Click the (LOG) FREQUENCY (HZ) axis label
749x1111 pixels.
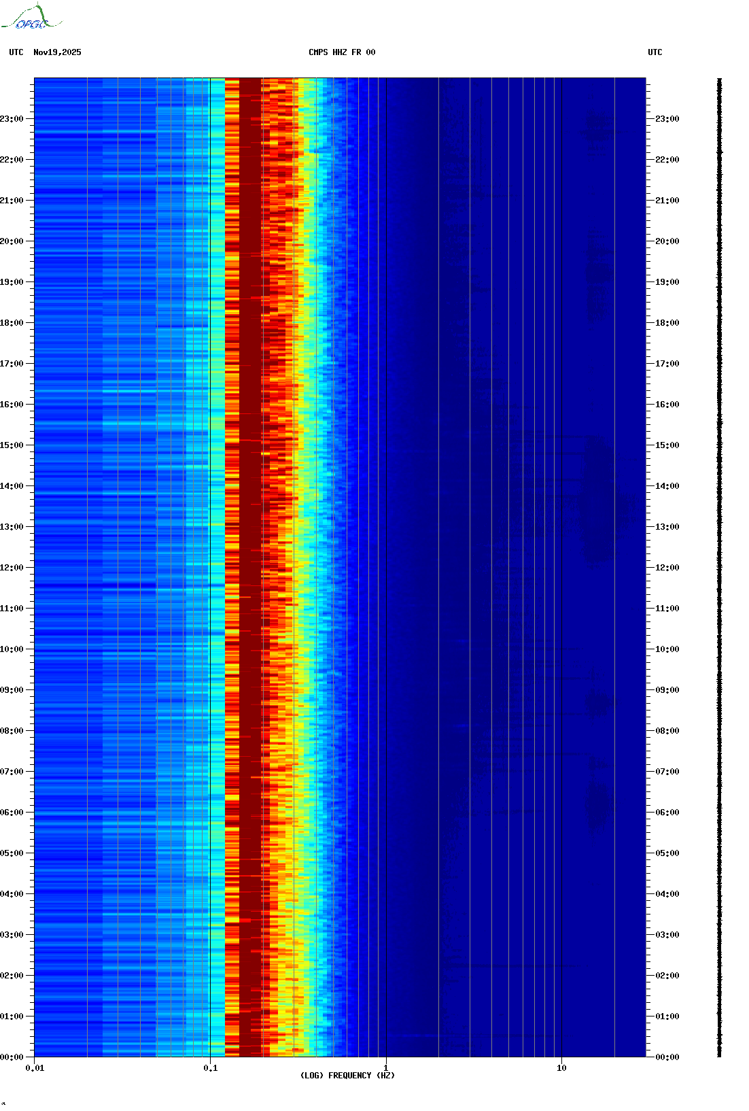click(347, 1075)
